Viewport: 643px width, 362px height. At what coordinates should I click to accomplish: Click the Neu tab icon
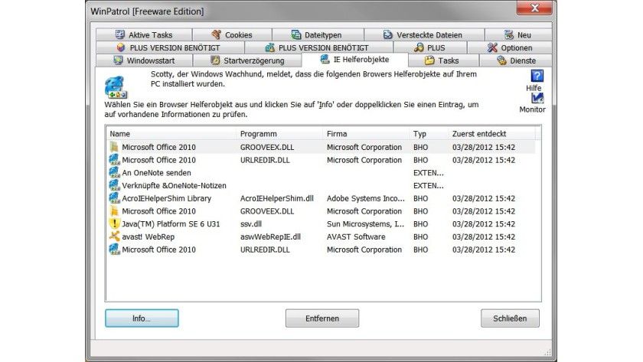point(509,34)
